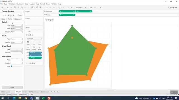
Task: Switch to the Sheet tab in format pane
Action: point(3,19)
